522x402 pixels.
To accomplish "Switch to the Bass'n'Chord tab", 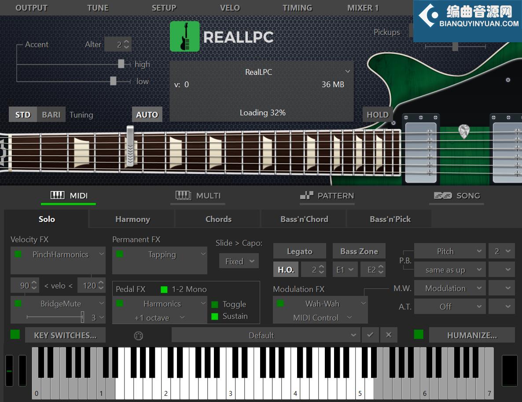I will 304,219.
